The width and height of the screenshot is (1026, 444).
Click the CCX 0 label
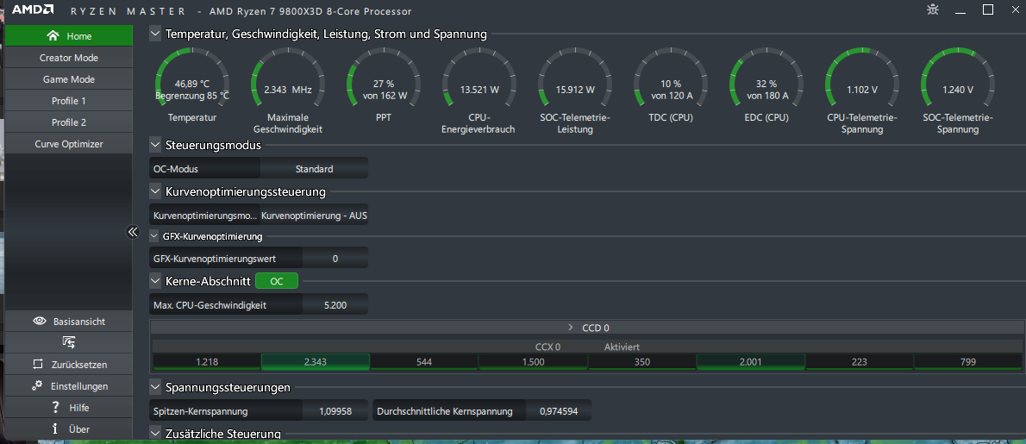tap(547, 347)
